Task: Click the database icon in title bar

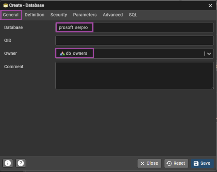Action: tap(5, 5)
